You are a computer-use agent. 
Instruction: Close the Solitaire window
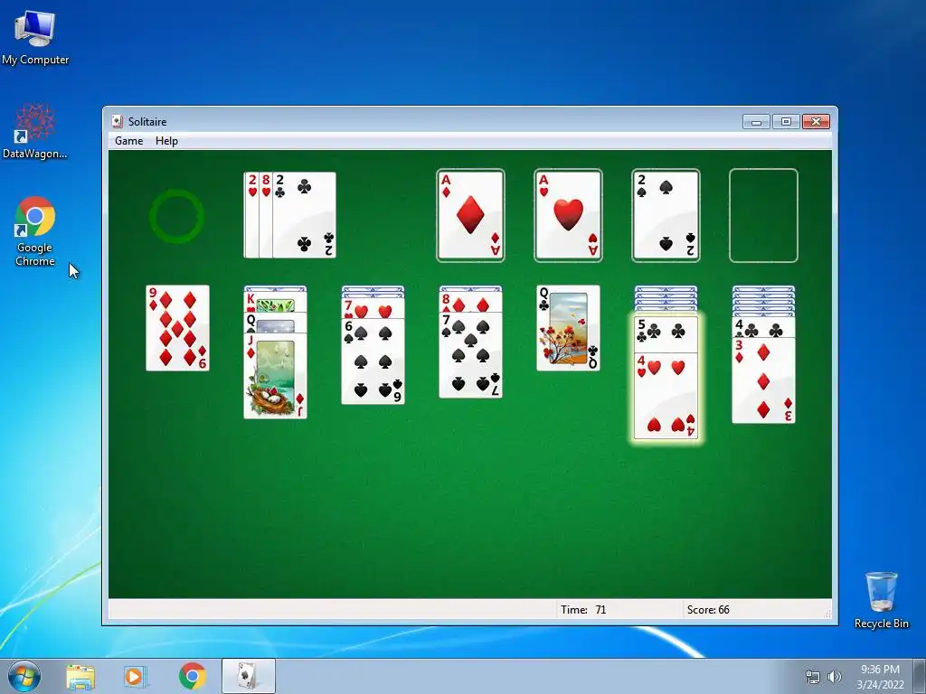[817, 122]
